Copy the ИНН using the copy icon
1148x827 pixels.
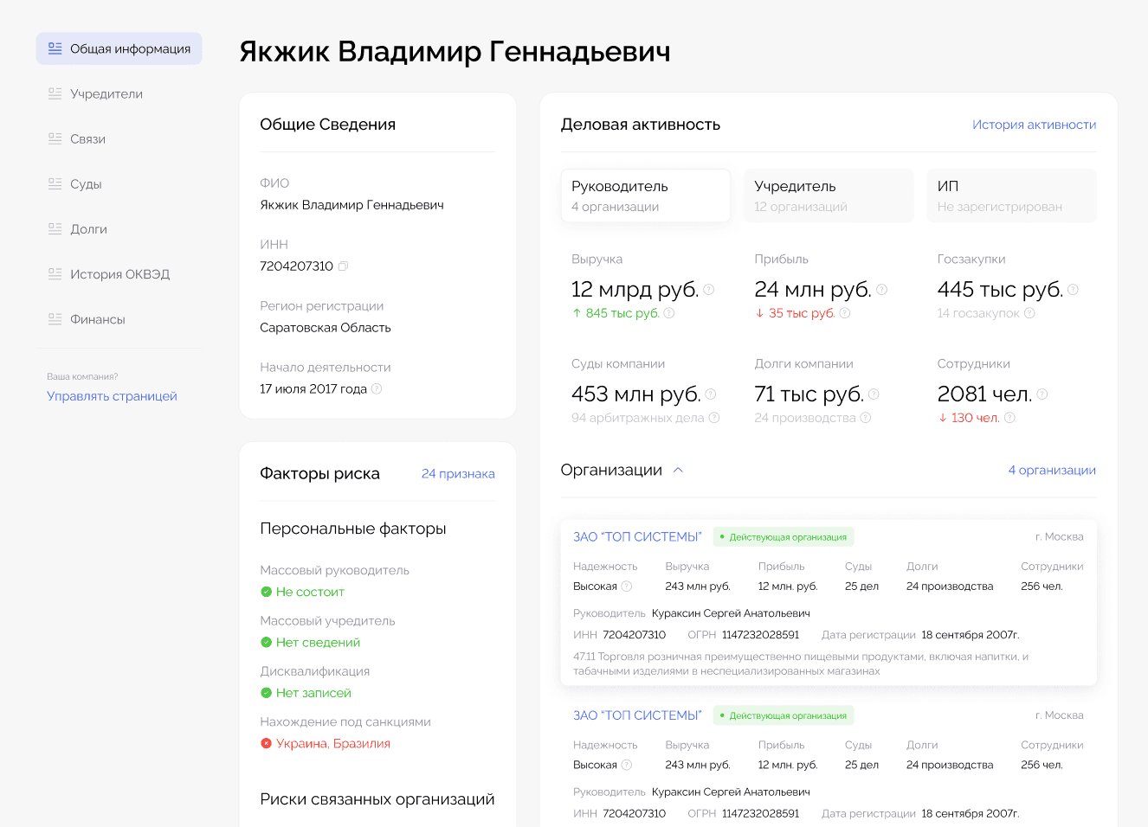tap(342, 266)
